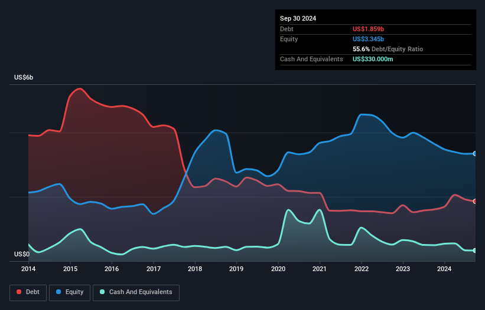The image size is (485, 310).
Task: Click the 2020 x-axis label
Action: click(x=278, y=269)
